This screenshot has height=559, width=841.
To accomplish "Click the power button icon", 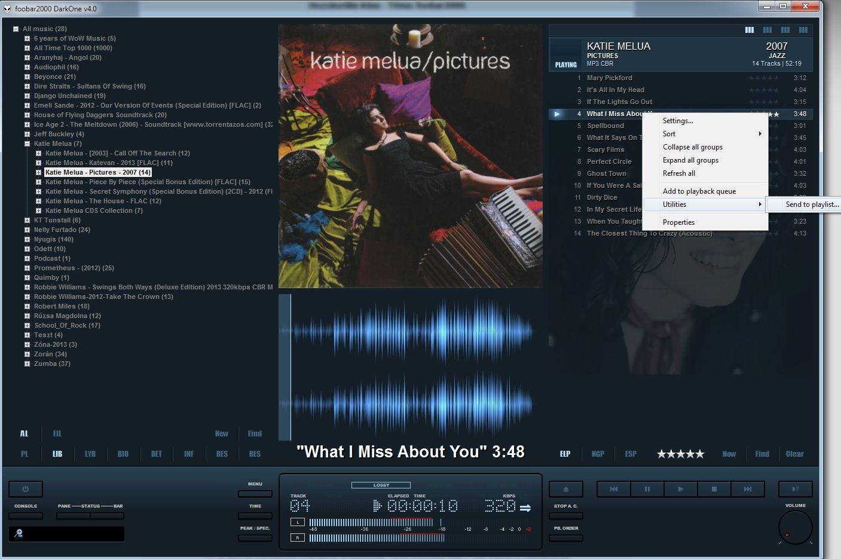I will (x=26, y=488).
